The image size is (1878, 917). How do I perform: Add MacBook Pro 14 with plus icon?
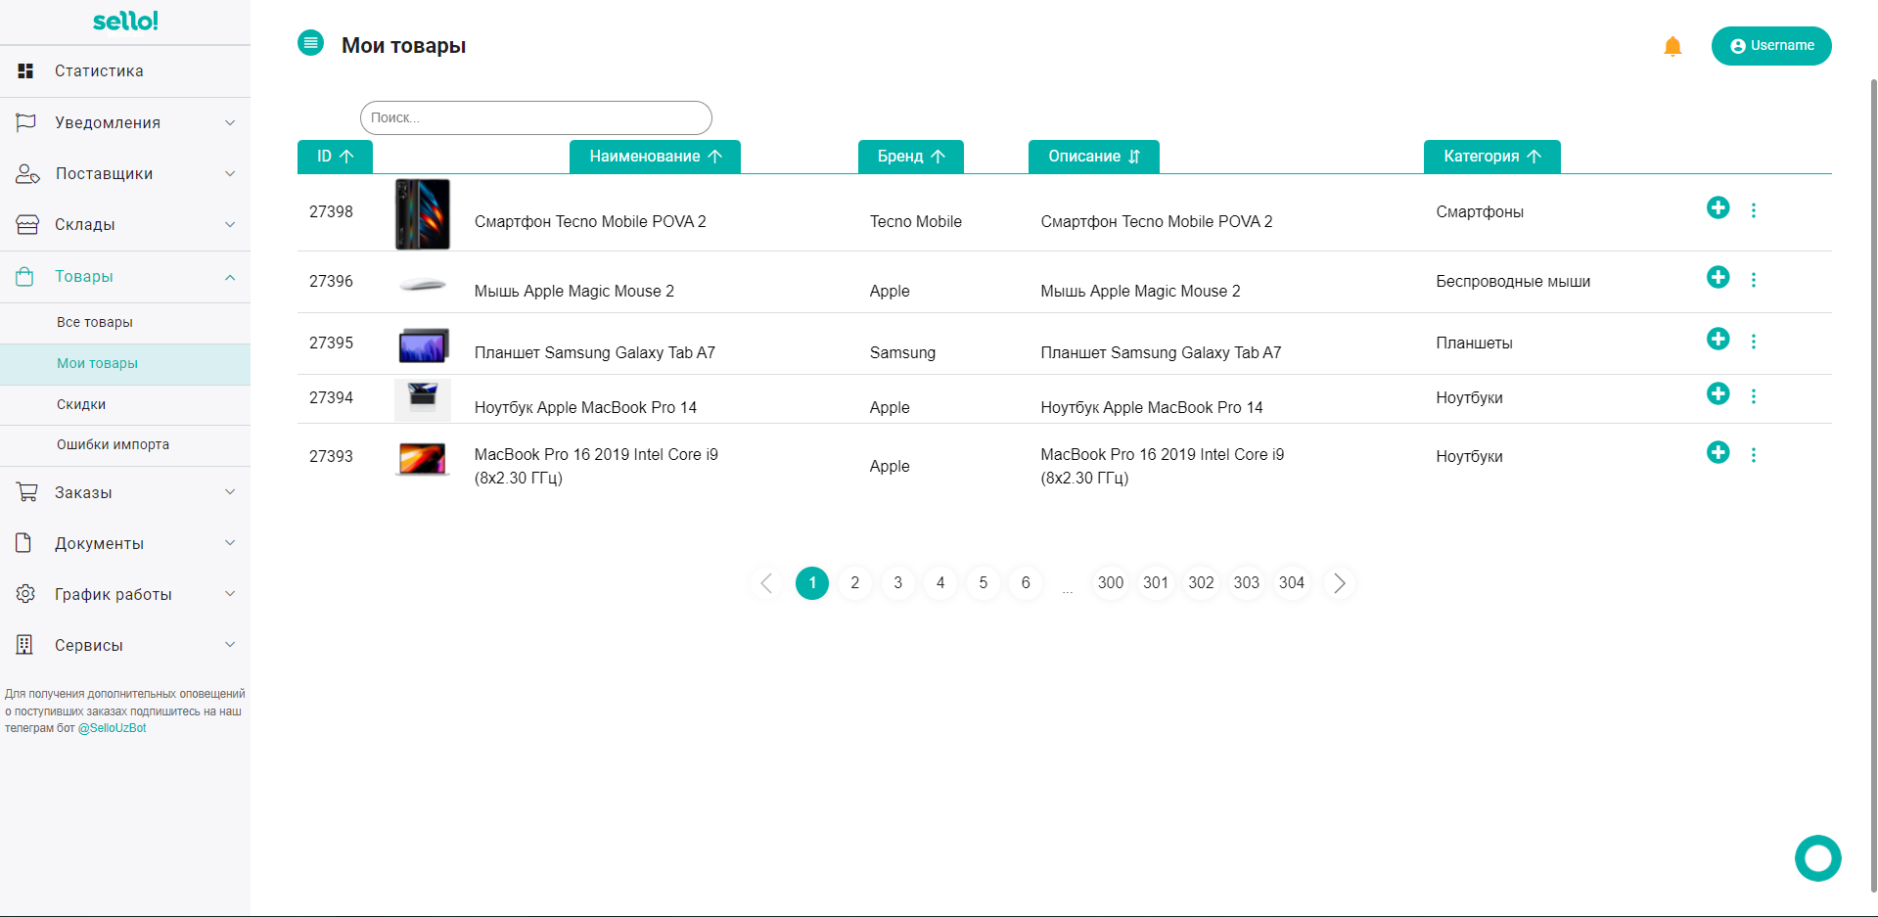point(1718,393)
